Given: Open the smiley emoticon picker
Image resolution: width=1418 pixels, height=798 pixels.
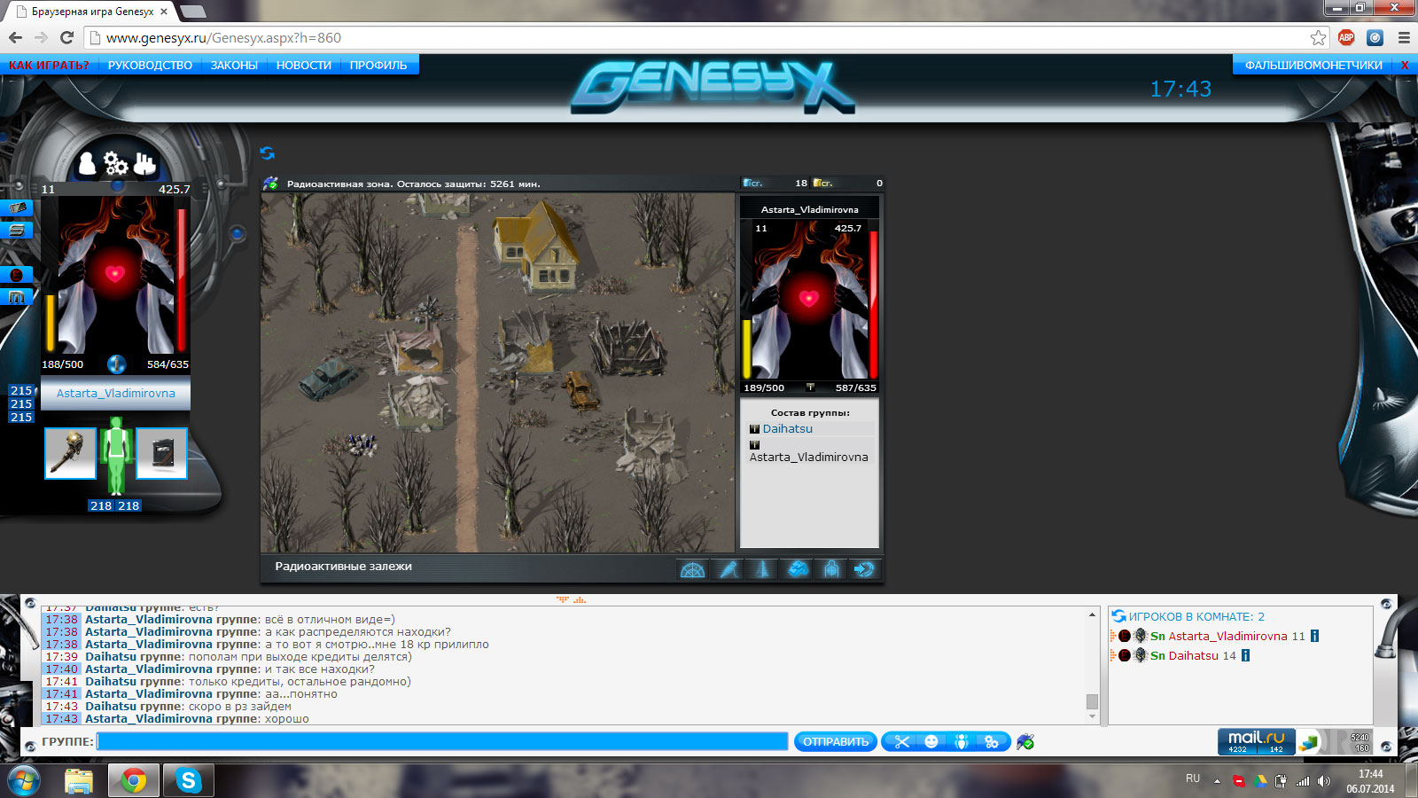Looking at the screenshot, I should click(x=931, y=742).
